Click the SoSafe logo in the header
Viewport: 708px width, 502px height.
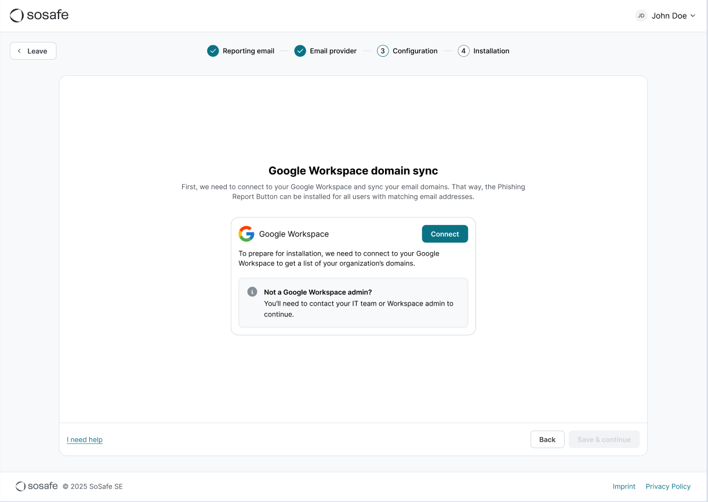[39, 16]
